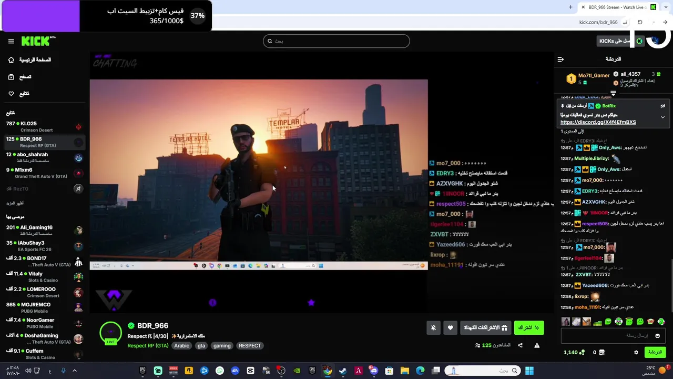Click the browser arrow navigation button
673x379 pixels.
[665, 22]
